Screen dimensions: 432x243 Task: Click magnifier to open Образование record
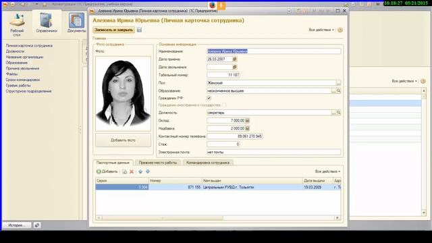point(338,90)
